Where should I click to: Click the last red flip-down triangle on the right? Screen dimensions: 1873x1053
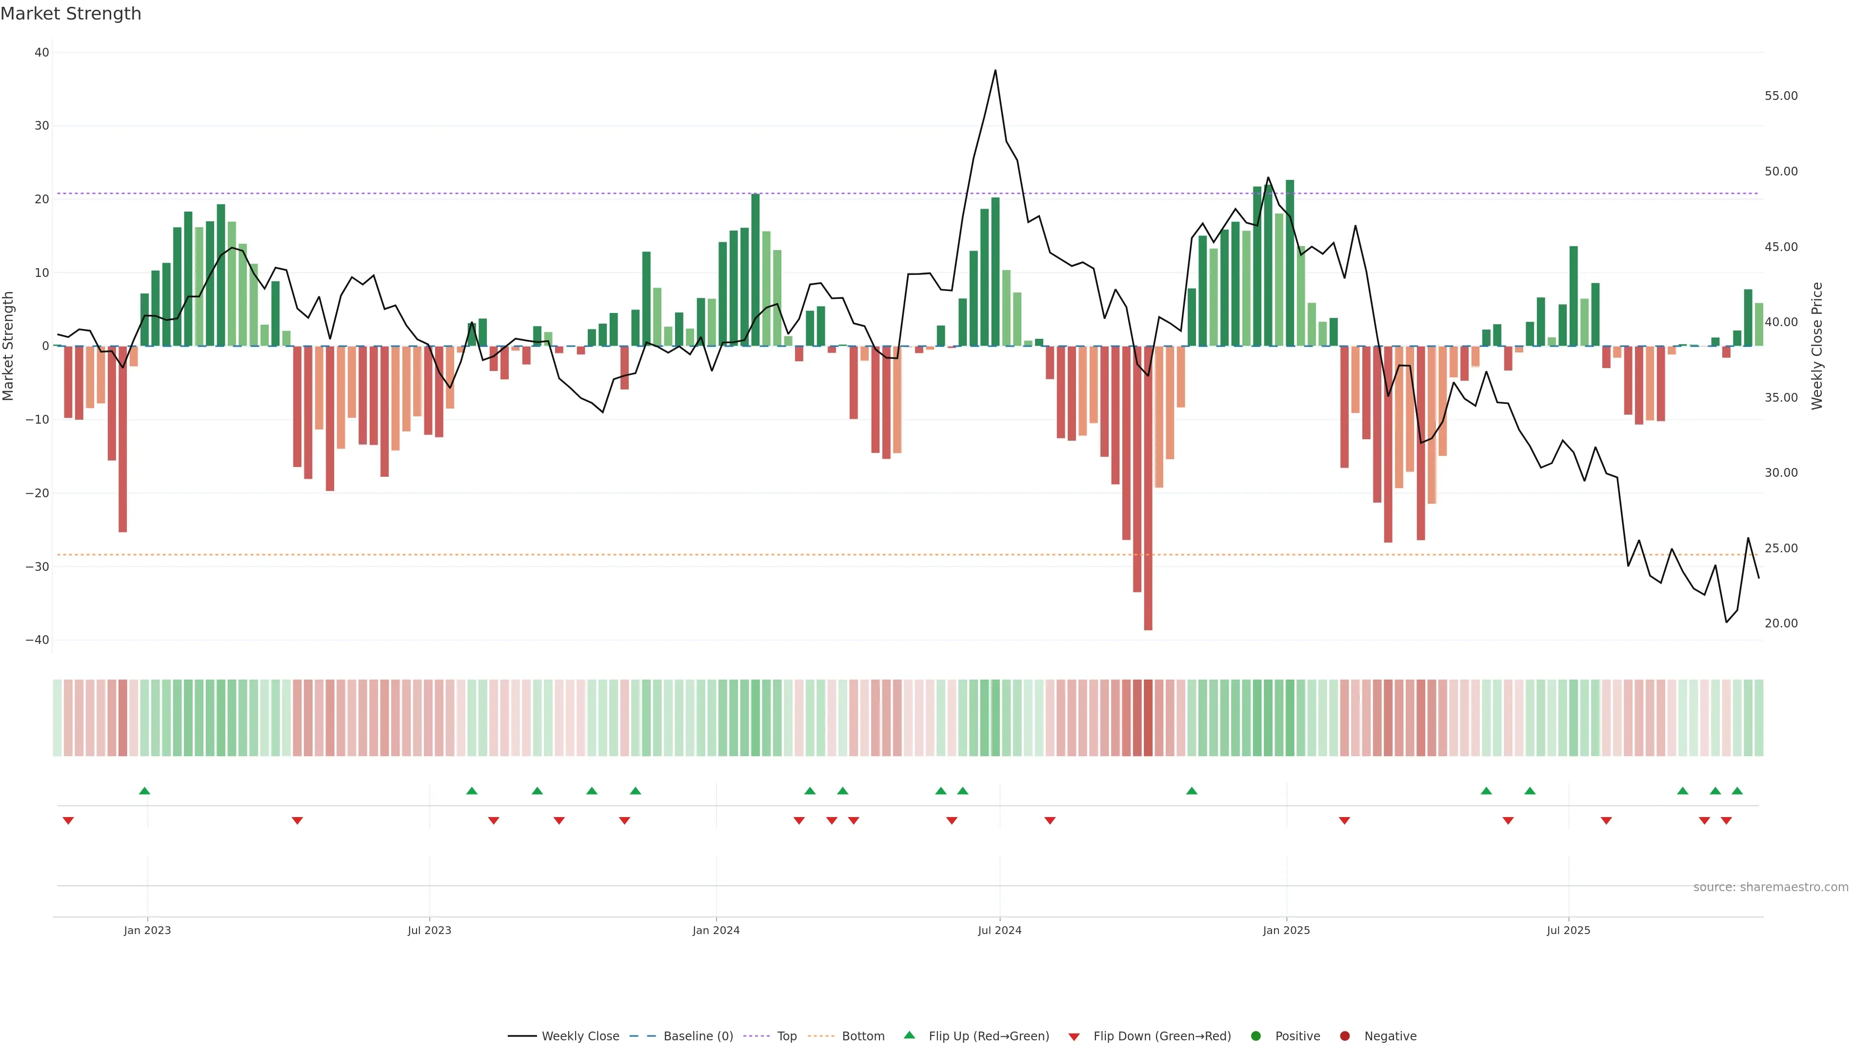pyautogui.click(x=1726, y=820)
